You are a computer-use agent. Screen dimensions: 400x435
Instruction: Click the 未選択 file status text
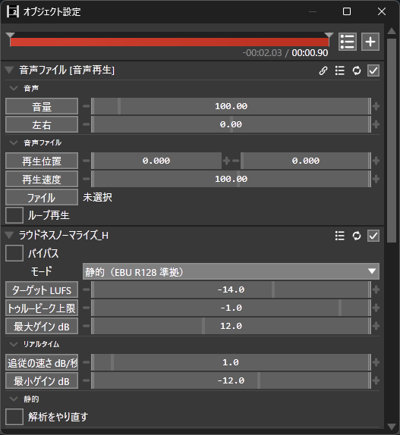click(x=97, y=197)
